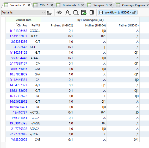
Task: Select Mother genotype 0|. in row 4:722642
Action: coord(90,47)
